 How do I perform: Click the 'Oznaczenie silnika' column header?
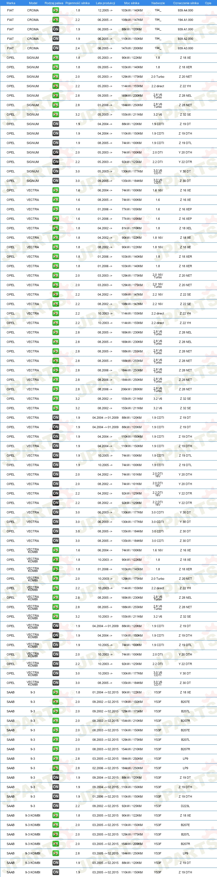[186, 3]
